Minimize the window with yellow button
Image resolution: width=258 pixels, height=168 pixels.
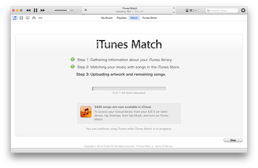pos(17,10)
